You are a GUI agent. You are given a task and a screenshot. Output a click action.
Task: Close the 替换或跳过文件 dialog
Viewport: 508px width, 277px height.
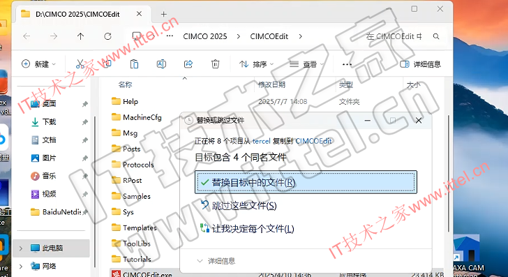[x=419, y=121]
